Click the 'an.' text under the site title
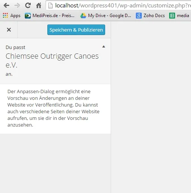 (9, 74)
